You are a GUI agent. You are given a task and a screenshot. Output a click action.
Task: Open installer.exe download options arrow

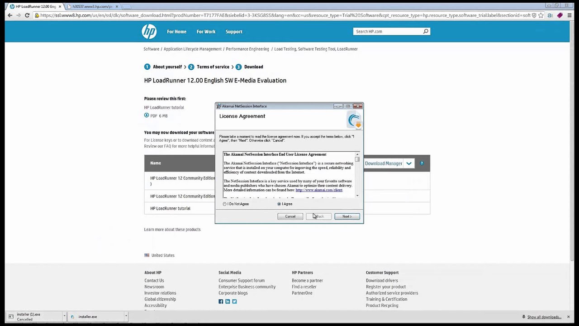click(126, 316)
